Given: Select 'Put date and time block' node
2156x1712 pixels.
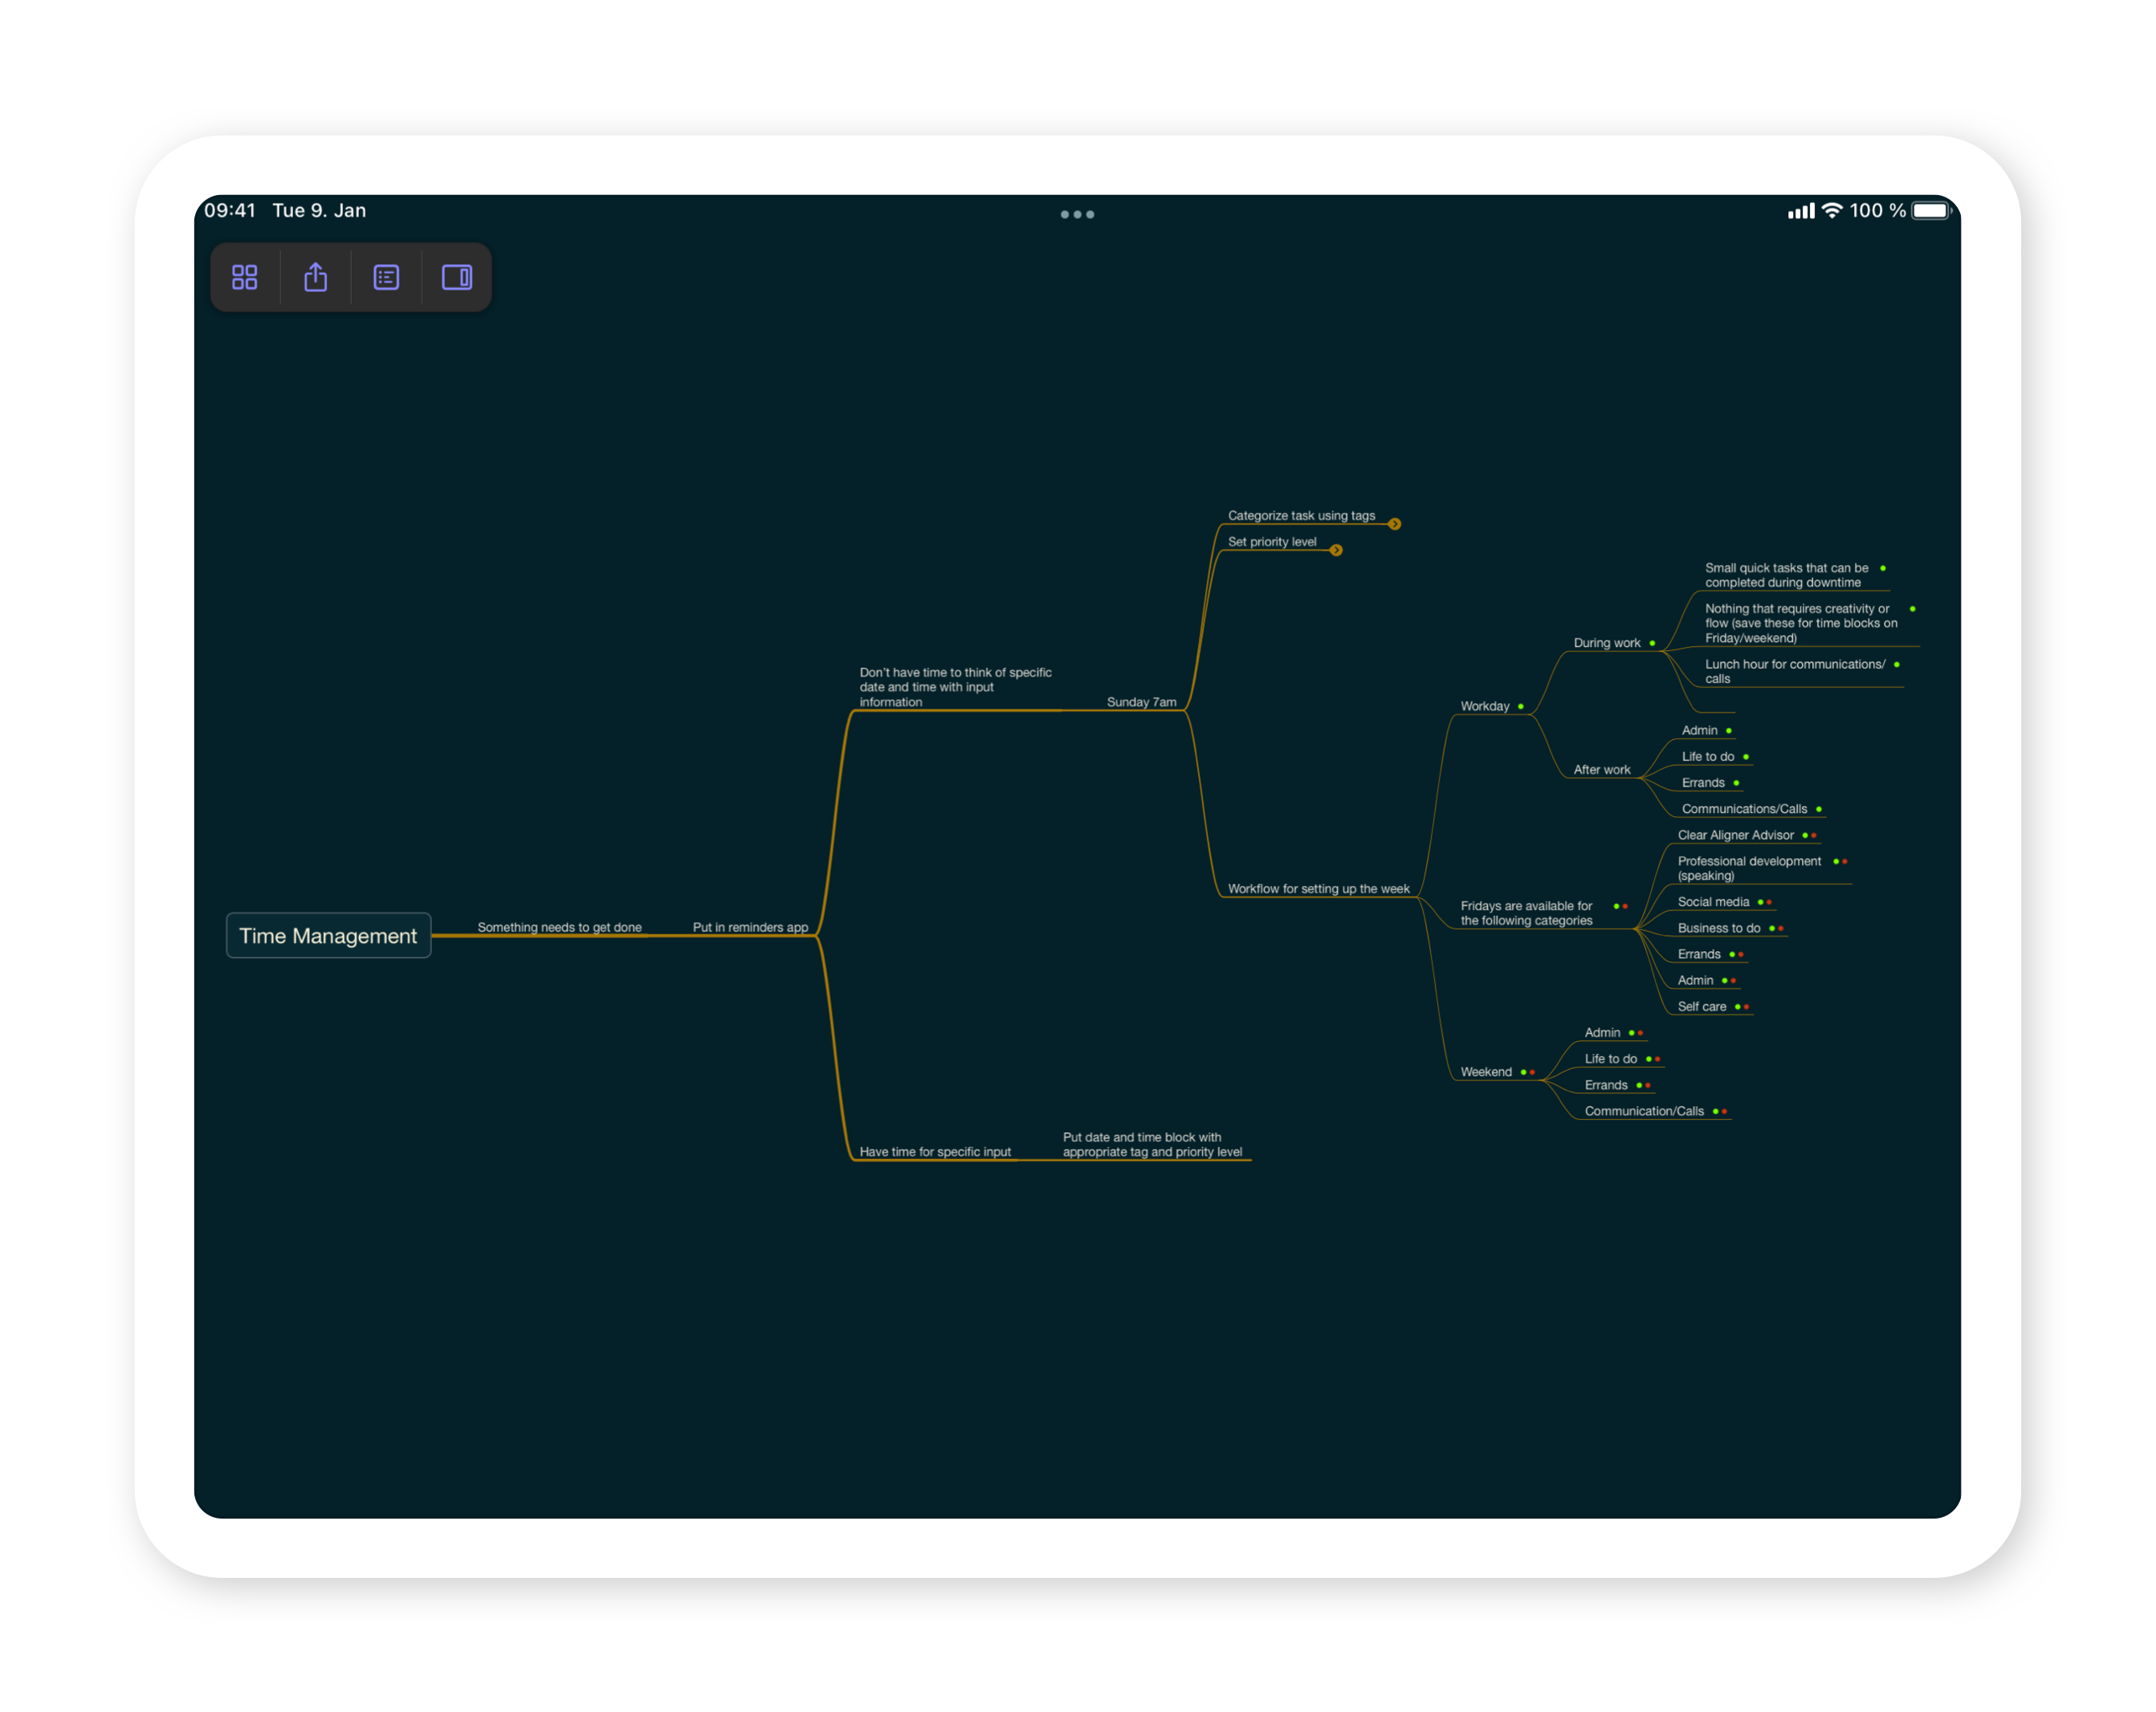Looking at the screenshot, I should pos(1152,1145).
